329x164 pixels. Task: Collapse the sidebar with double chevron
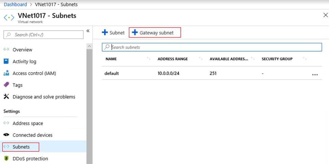coord(88,31)
